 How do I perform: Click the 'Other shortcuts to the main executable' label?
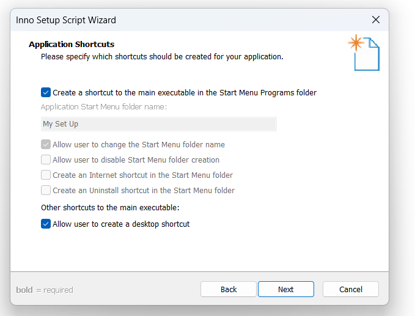pyautogui.click(x=110, y=207)
